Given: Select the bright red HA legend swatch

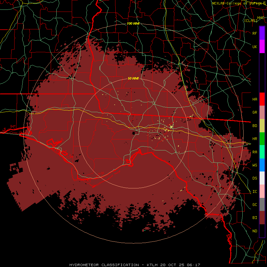Looking at the screenshot, I should [x=262, y=99].
